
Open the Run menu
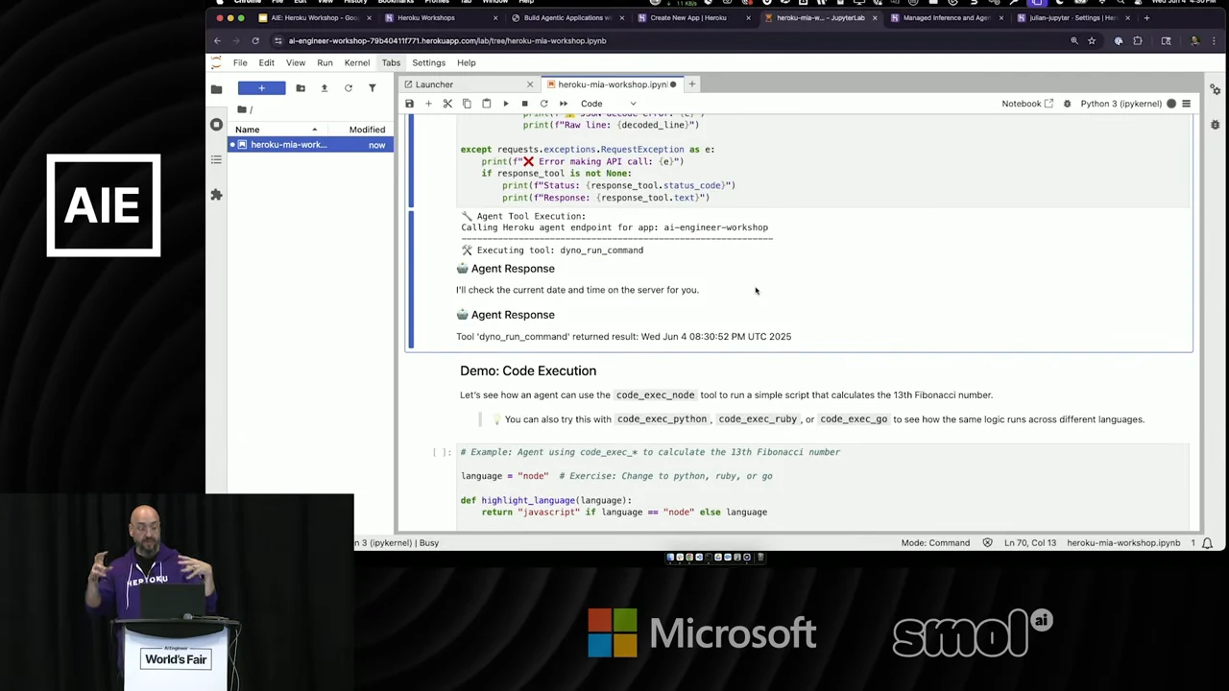pos(325,62)
